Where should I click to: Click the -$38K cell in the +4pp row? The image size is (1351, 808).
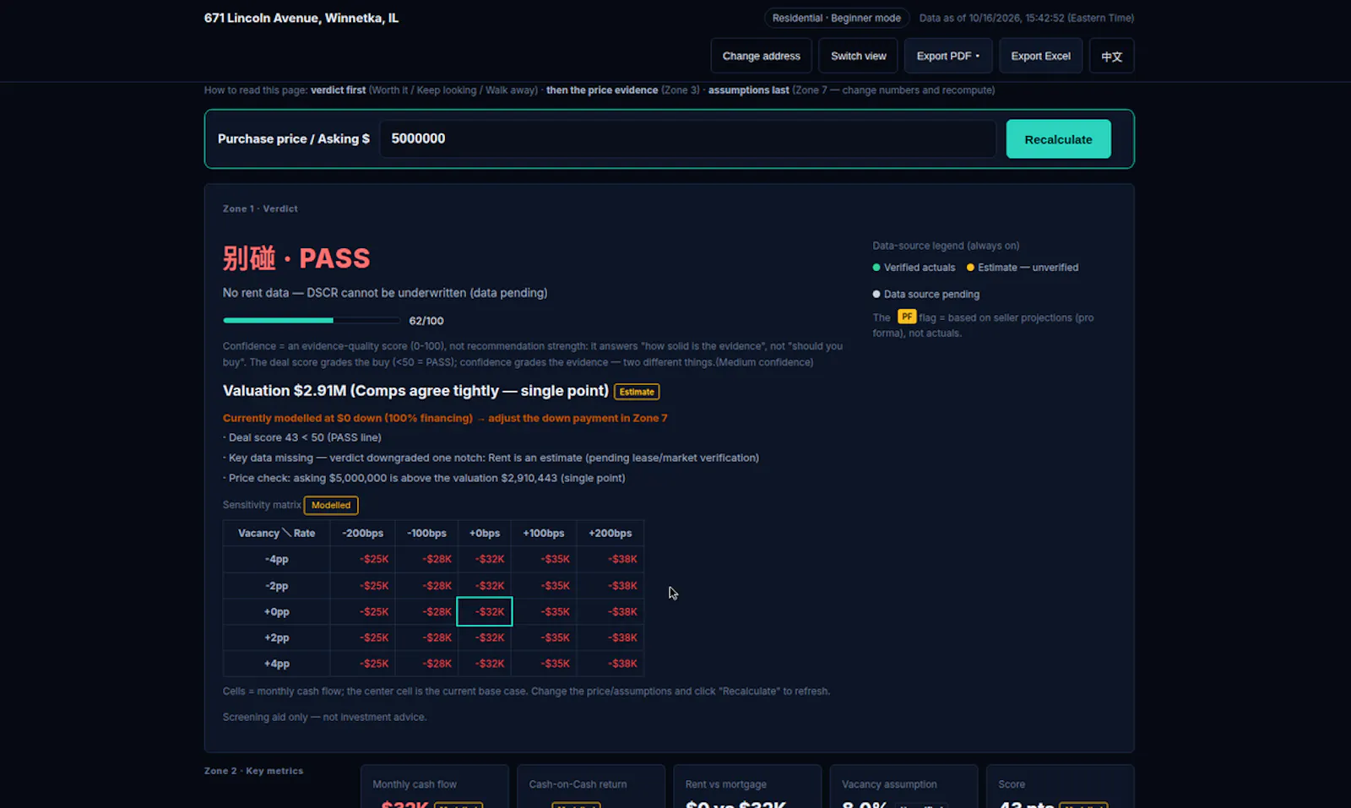(610, 664)
